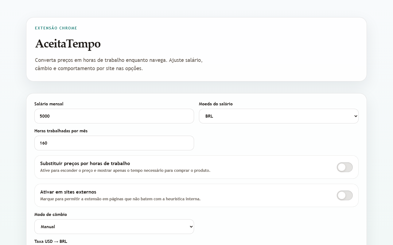Open the 'Moeda do salário' dropdown
Image resolution: width=393 pixels, height=245 pixels.
point(278,116)
